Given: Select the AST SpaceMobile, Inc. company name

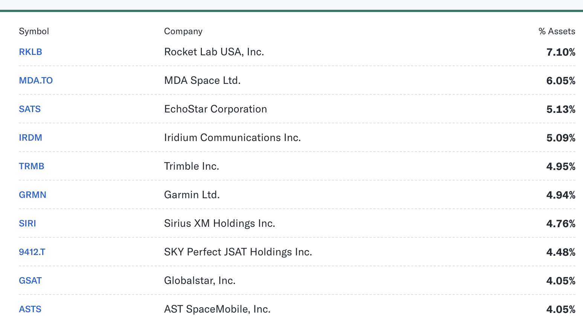Looking at the screenshot, I should [x=218, y=309].
